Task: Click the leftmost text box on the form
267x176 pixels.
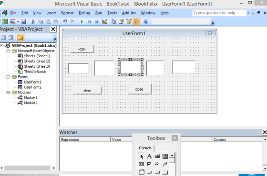Action: click(78, 68)
